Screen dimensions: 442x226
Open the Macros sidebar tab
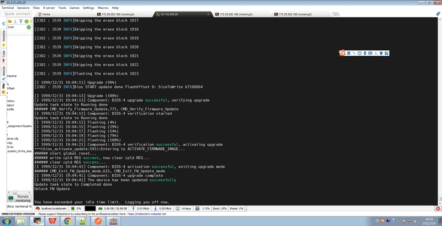pos(4,73)
